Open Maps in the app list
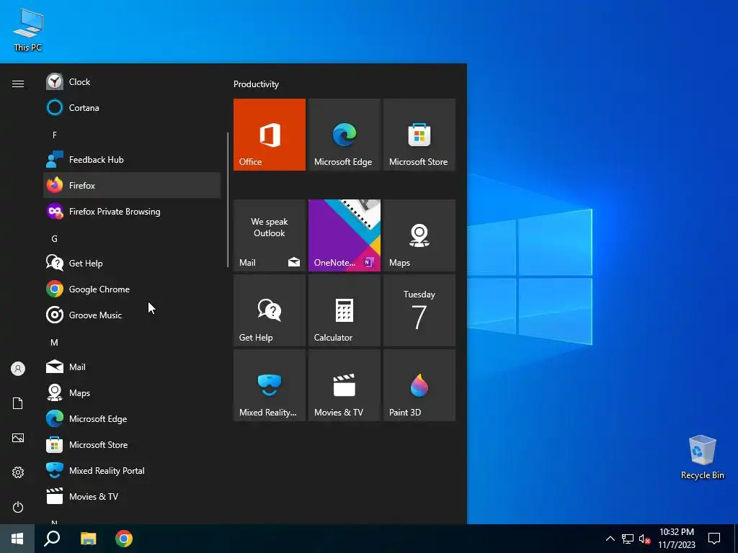 tap(132, 392)
